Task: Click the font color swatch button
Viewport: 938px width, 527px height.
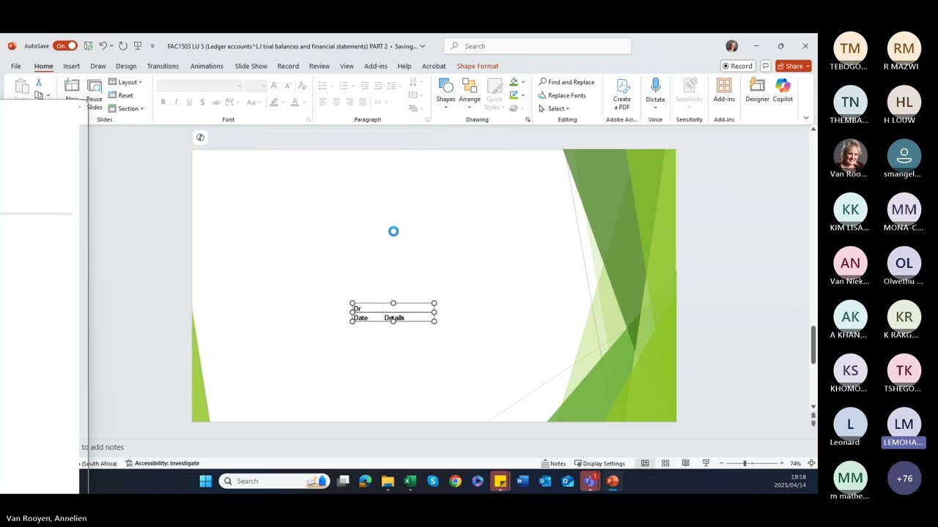Action: 295,102
